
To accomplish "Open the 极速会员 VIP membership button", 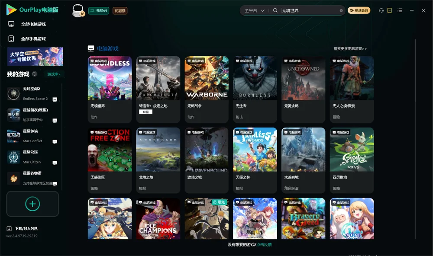I will (359, 10).
